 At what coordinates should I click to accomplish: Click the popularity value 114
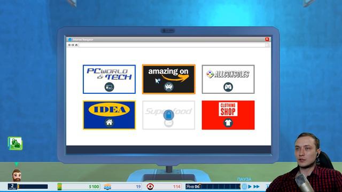tap(177, 187)
